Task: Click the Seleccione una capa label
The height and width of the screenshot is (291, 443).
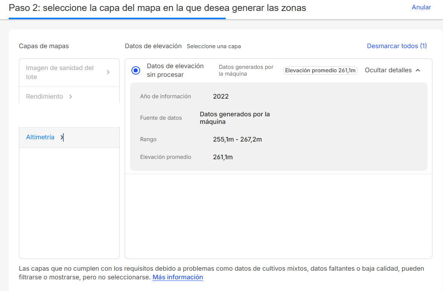Action: click(214, 46)
